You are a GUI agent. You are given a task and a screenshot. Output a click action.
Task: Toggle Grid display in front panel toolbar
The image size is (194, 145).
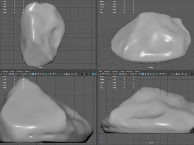[x=10, y=74]
